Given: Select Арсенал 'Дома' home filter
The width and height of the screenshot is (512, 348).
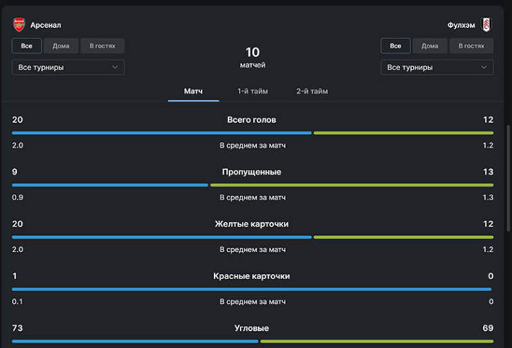Looking at the screenshot, I should (61, 45).
